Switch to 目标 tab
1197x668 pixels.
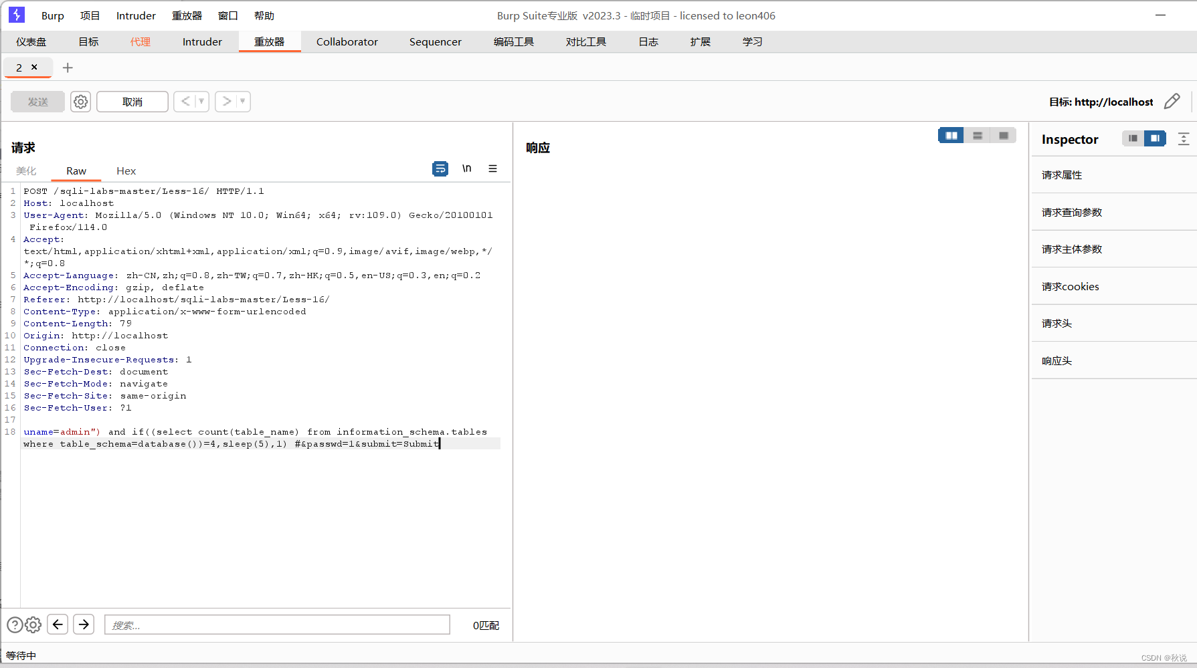pyautogui.click(x=88, y=41)
